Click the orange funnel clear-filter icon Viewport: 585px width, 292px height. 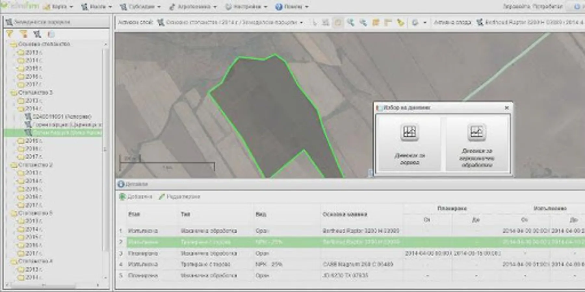(x=23, y=34)
